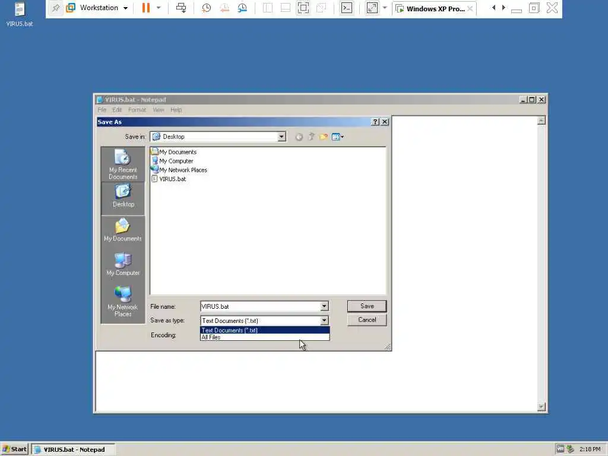Take a snapshot using the clock icon
Viewport: 608px width, 456px height.
pyautogui.click(x=206, y=8)
